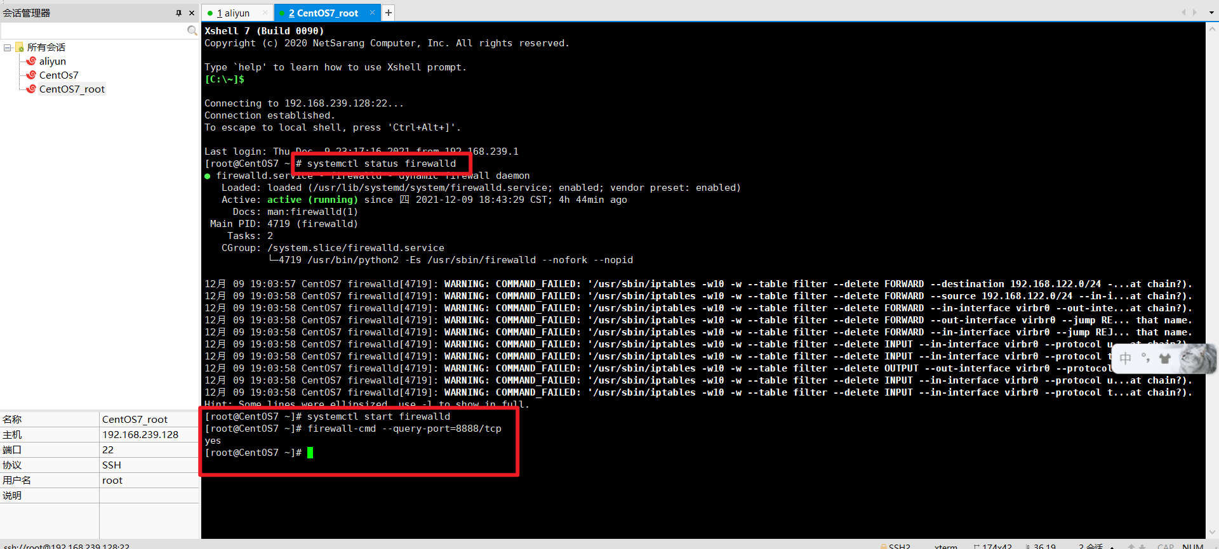This screenshot has width=1219, height=549.
Task: Open the CentOs7 session in tree
Action: point(59,75)
